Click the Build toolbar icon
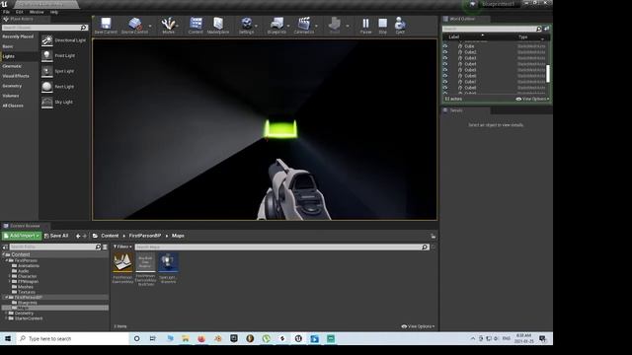This screenshot has width=632, height=355. coord(335,24)
